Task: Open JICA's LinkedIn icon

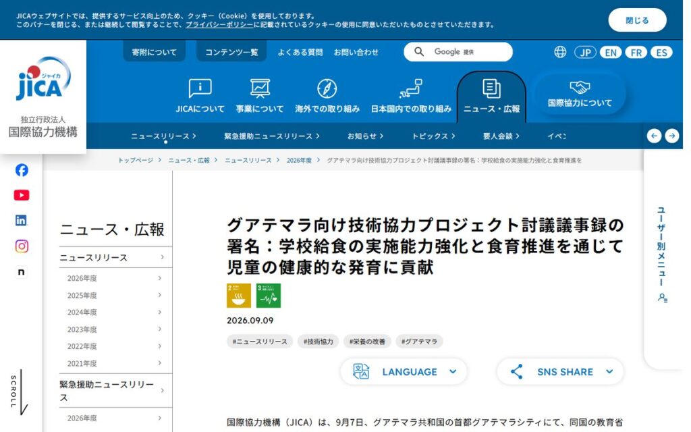Action: click(21, 221)
